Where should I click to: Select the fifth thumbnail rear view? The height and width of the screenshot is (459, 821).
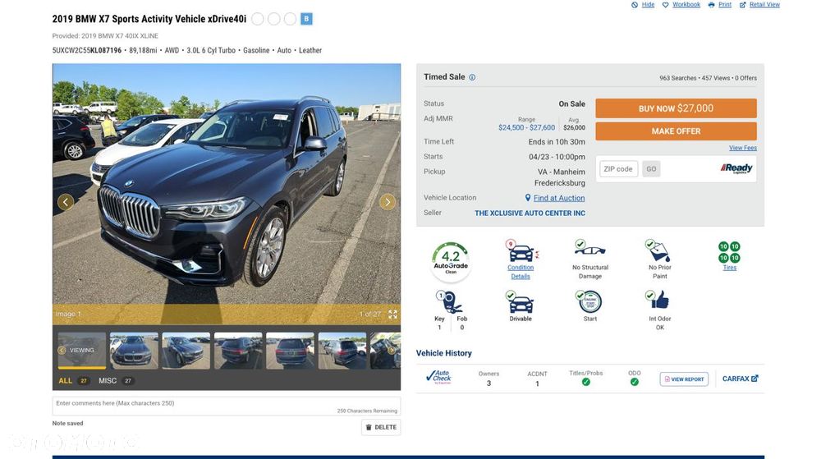click(290, 350)
